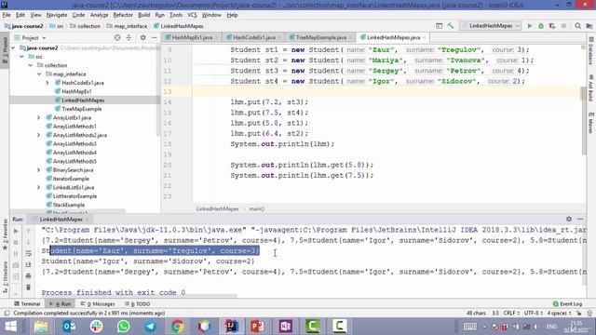Screen dimensions: 596x335
Task: Expand BinarySearch.java node
Action: [x=39, y=170]
